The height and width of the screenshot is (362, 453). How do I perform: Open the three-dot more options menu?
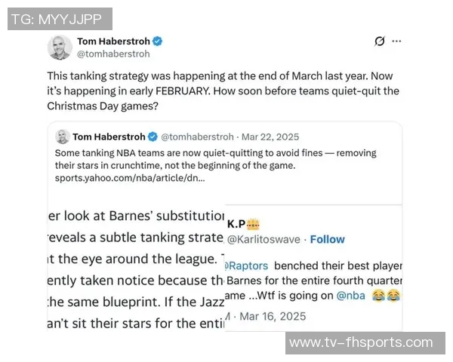coord(396,41)
